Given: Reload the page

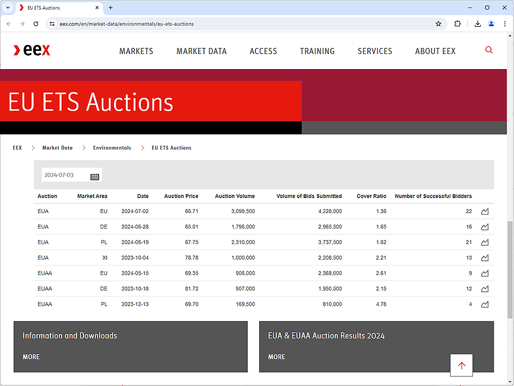Looking at the screenshot, I should click(x=36, y=24).
